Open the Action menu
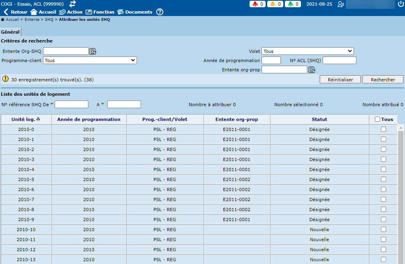405x264 pixels. (x=71, y=12)
